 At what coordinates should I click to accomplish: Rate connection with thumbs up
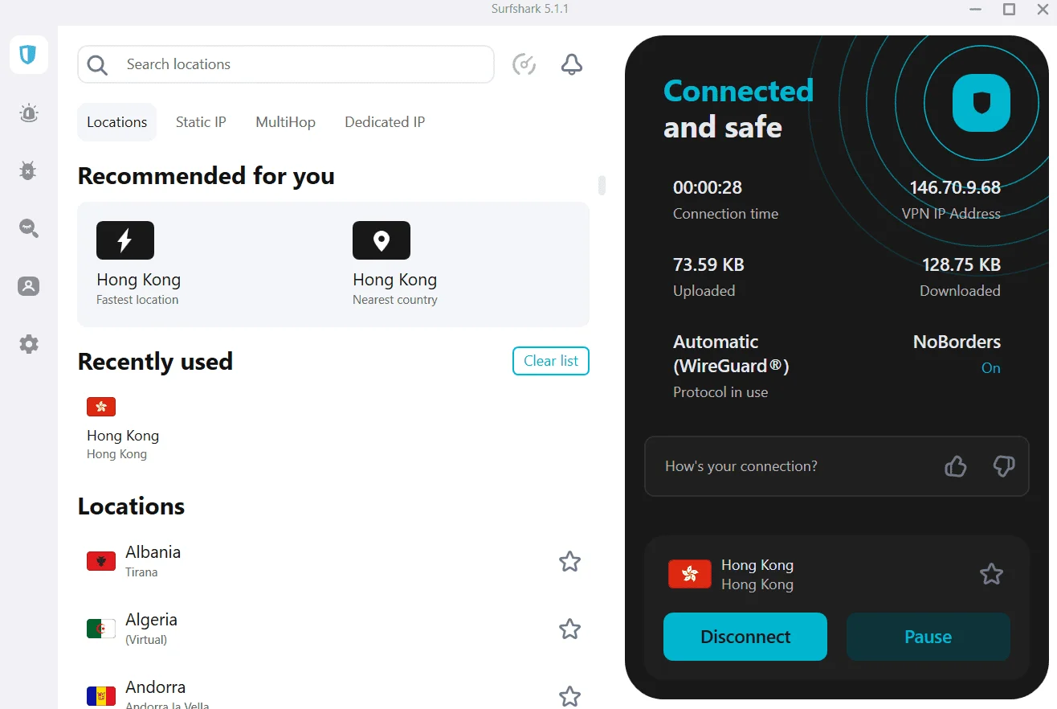[x=956, y=466]
